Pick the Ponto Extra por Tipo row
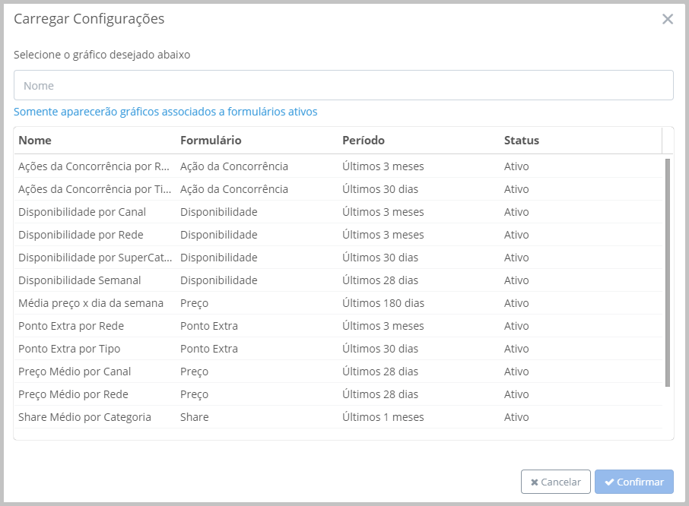The height and width of the screenshot is (506, 689). pos(69,349)
